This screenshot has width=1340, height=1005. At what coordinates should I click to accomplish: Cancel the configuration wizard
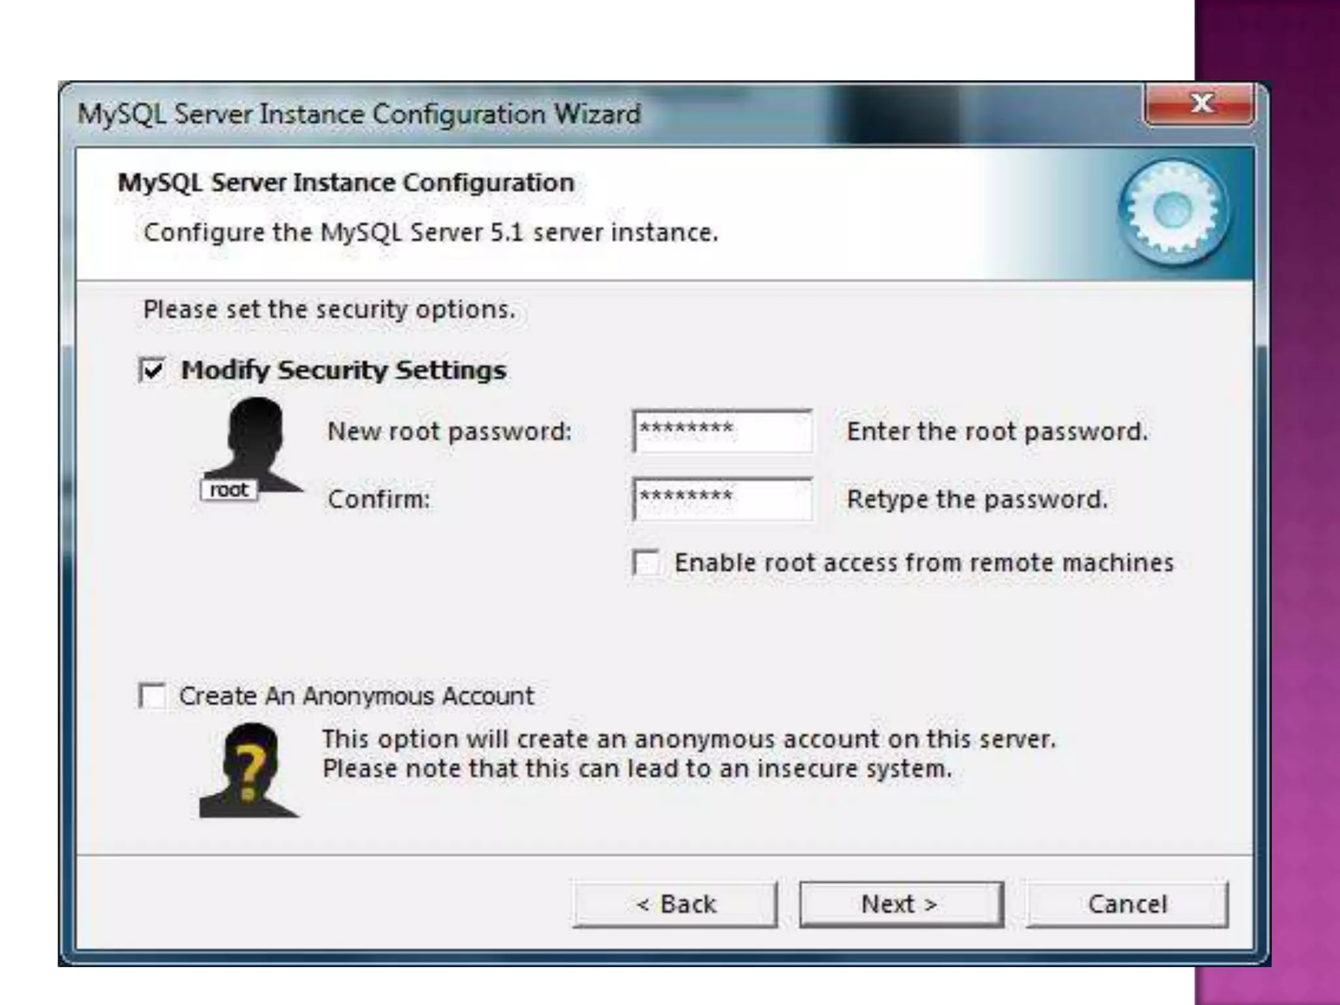tap(1127, 904)
